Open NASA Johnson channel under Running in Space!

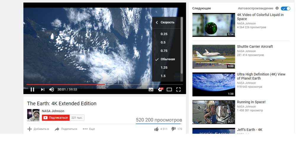246,107
